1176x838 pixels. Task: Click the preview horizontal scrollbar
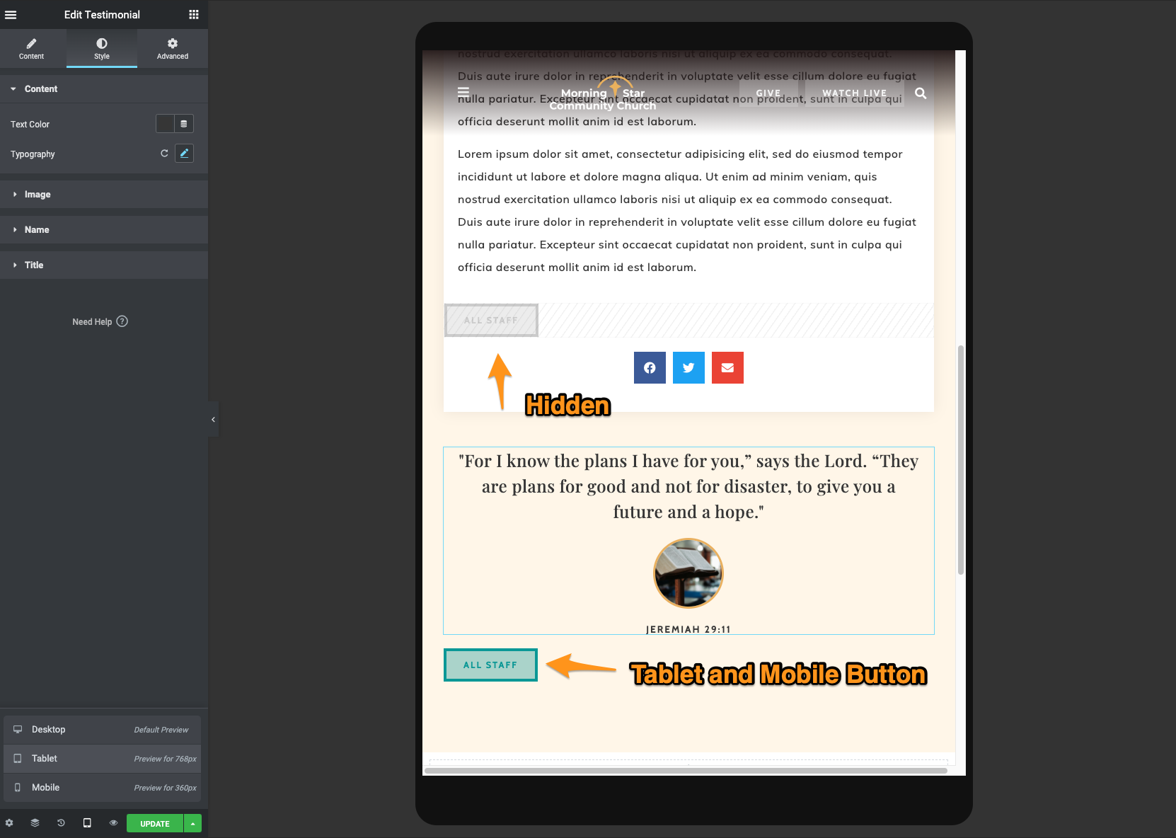pyautogui.click(x=686, y=771)
